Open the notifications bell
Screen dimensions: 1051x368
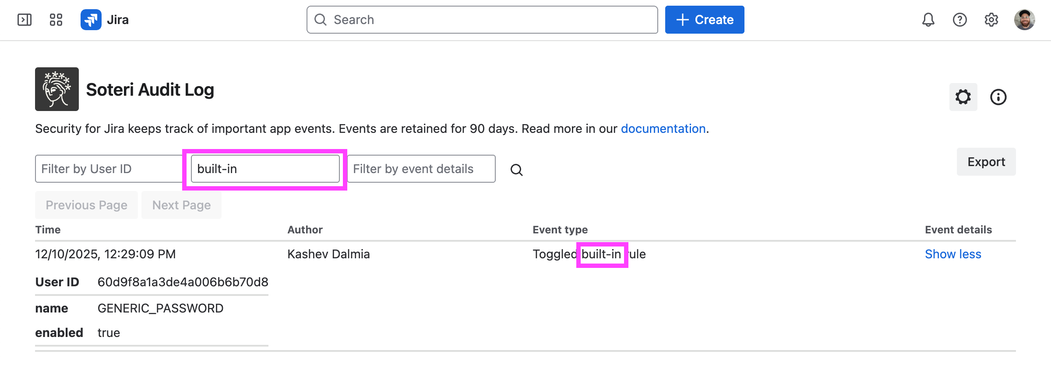tap(928, 20)
